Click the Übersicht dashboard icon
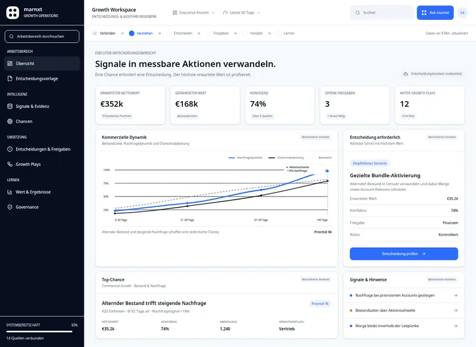 tap(10, 63)
